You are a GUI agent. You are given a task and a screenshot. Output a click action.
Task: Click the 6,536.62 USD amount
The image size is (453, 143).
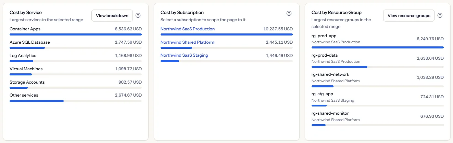tap(128, 29)
